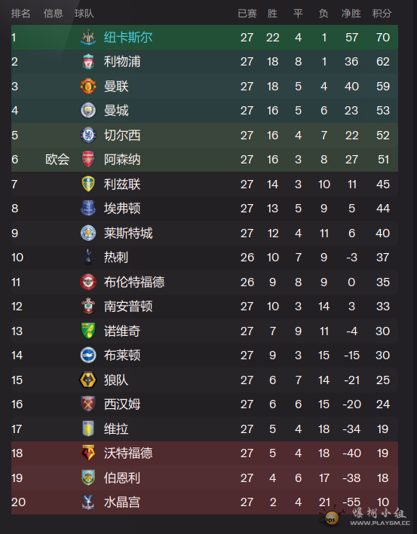Image resolution: width=417 pixels, height=534 pixels.
Task: Click 欧会 info label for Arsenal
Action: 57,160
